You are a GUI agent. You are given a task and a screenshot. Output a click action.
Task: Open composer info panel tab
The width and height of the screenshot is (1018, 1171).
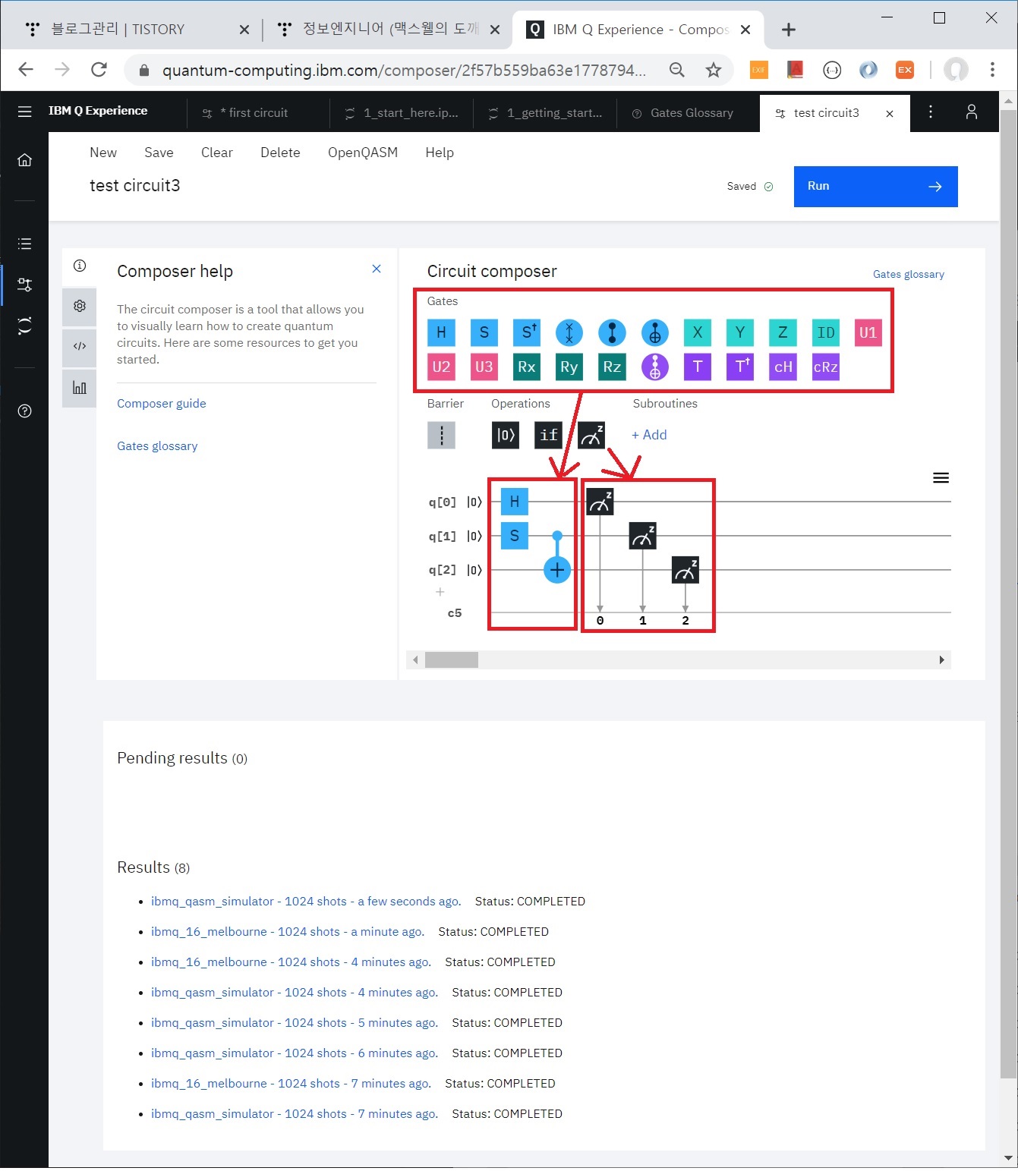pyautogui.click(x=79, y=266)
